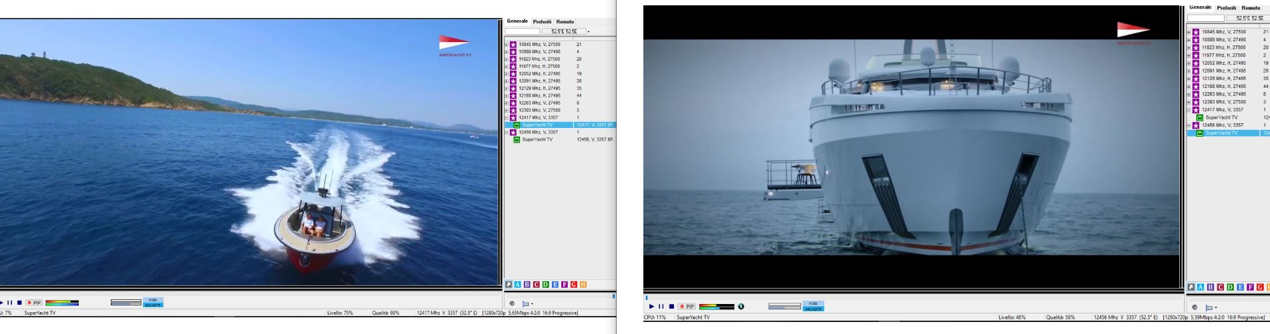Stop playback in the right player window
1270x334 pixels.
click(671, 307)
